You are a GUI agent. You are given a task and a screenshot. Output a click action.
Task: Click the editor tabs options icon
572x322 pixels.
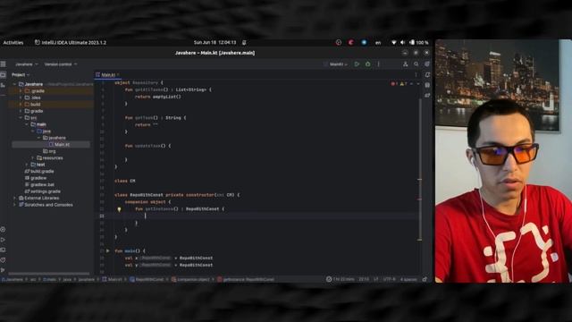[x=416, y=75]
